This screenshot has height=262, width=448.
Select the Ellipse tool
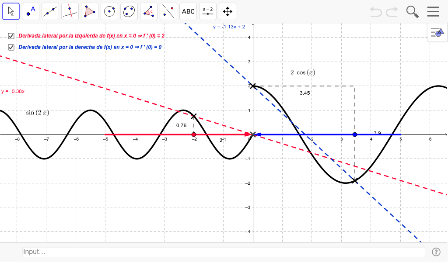[x=129, y=11]
